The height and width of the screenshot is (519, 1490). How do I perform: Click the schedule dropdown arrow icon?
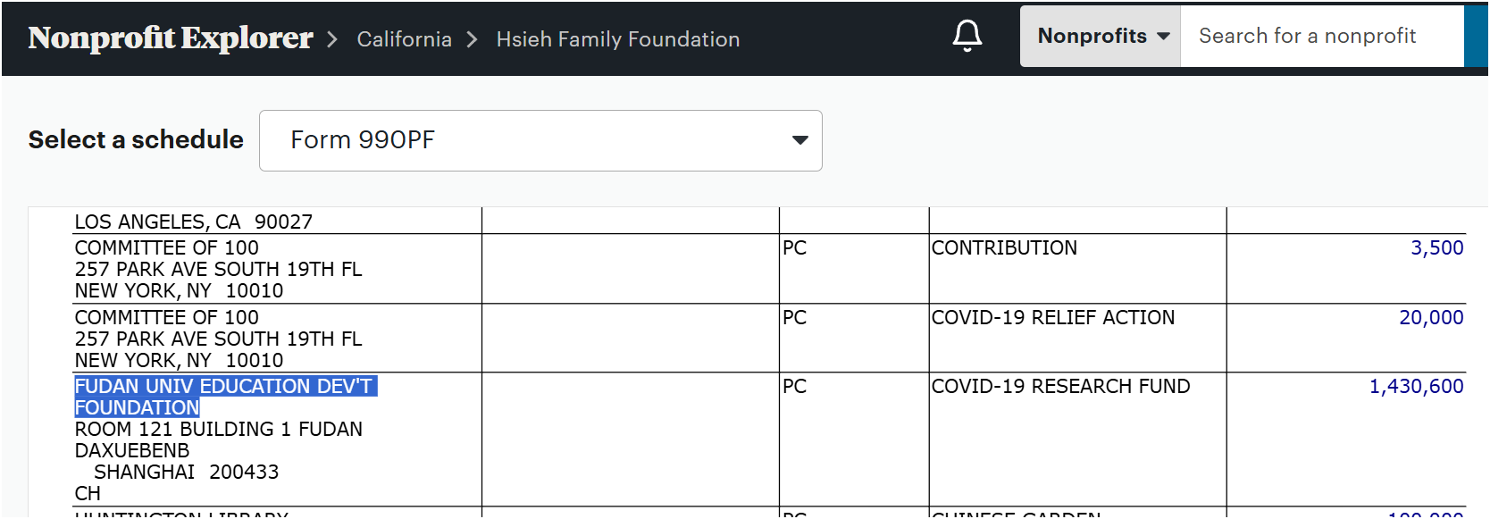click(x=799, y=140)
